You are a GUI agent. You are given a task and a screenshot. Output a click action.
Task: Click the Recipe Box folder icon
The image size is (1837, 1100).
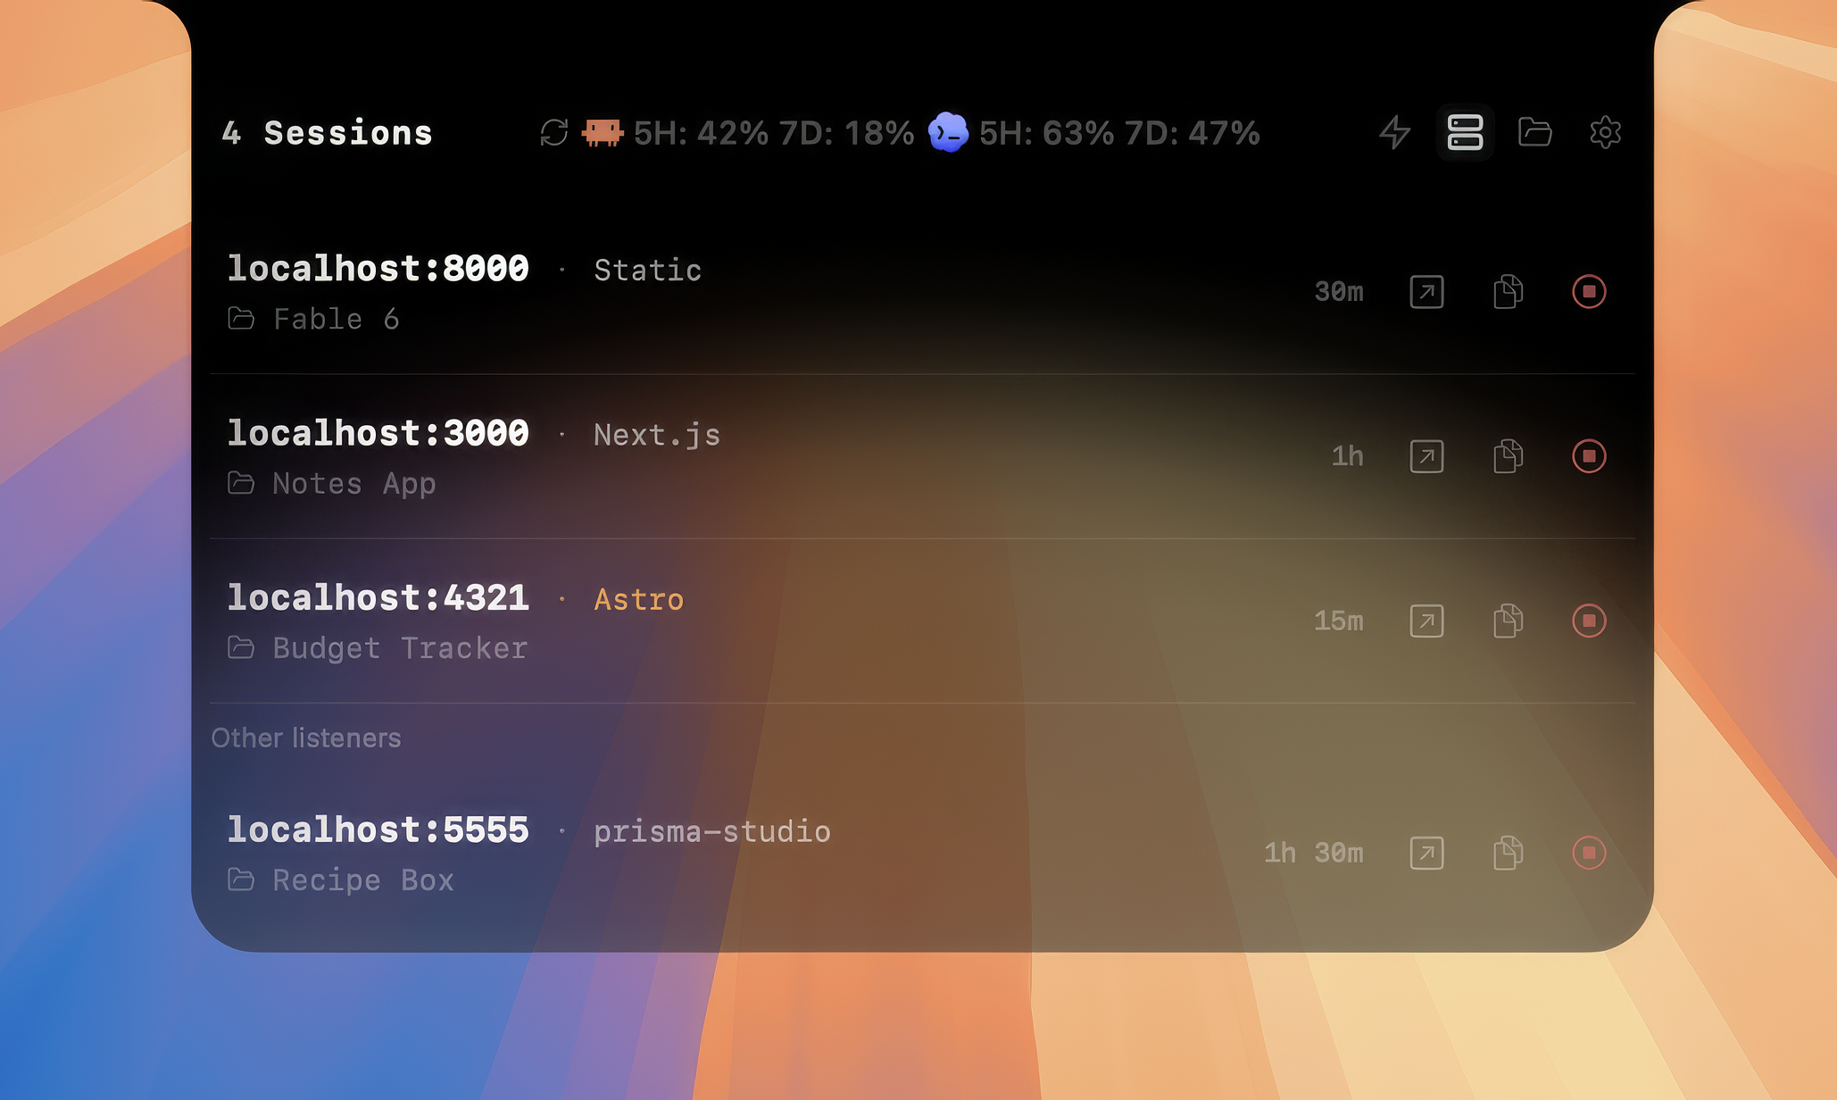(241, 879)
